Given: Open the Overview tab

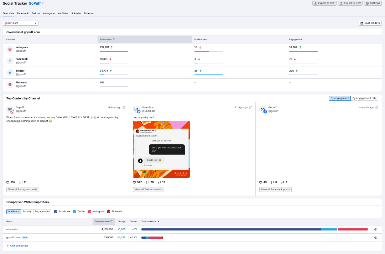Looking at the screenshot, I should tap(8, 14).
